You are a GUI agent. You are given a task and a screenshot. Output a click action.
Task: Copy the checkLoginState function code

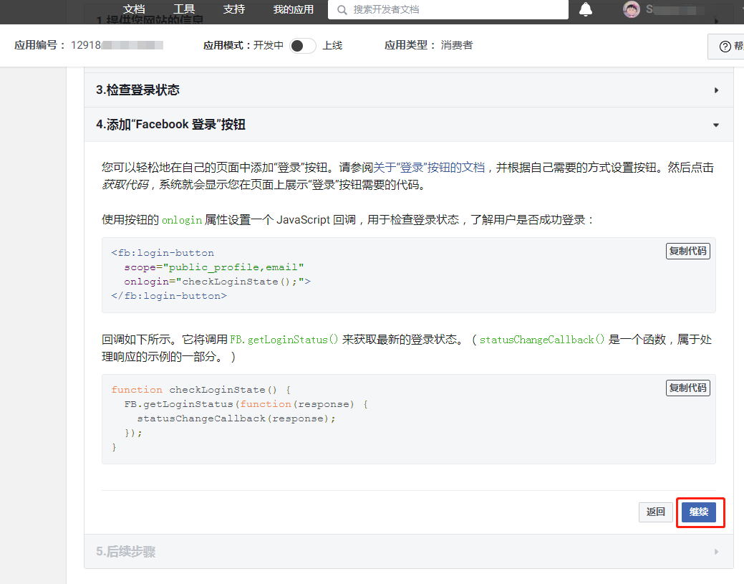tap(687, 388)
